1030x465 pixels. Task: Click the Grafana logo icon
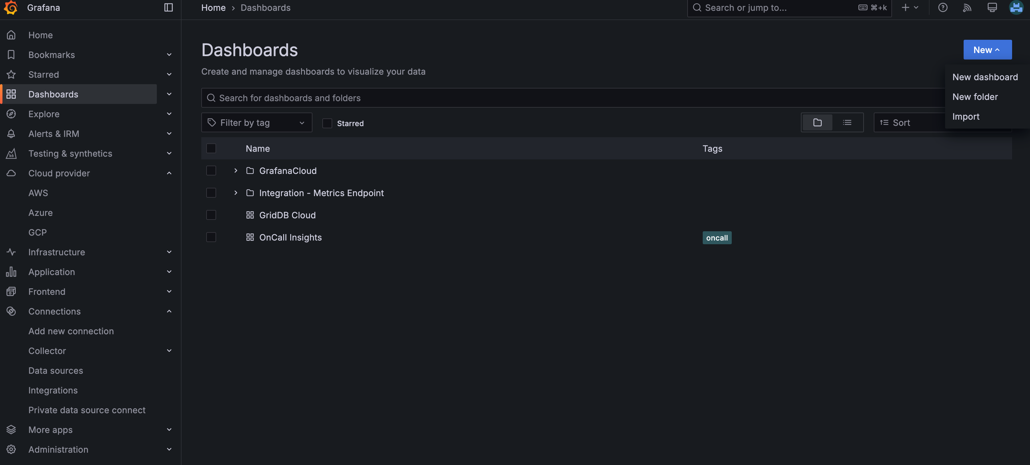click(x=11, y=7)
